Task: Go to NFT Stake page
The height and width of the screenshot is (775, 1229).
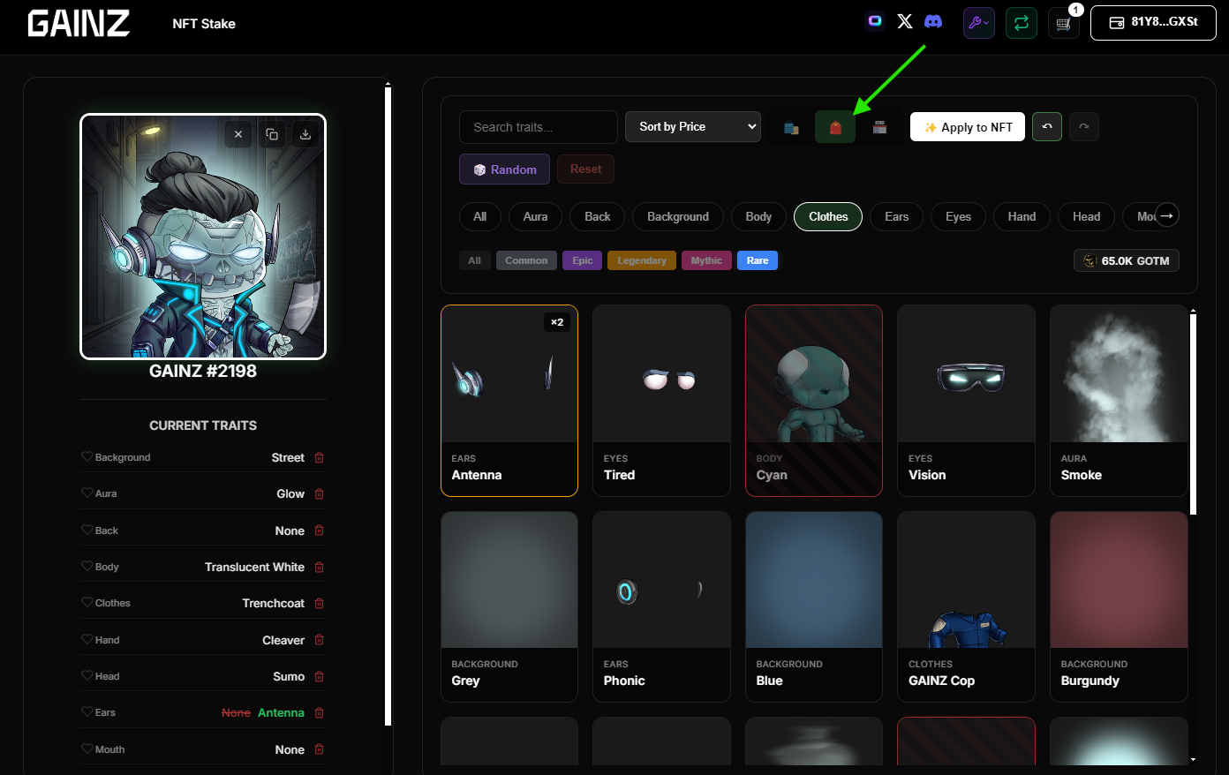Action: pos(204,24)
